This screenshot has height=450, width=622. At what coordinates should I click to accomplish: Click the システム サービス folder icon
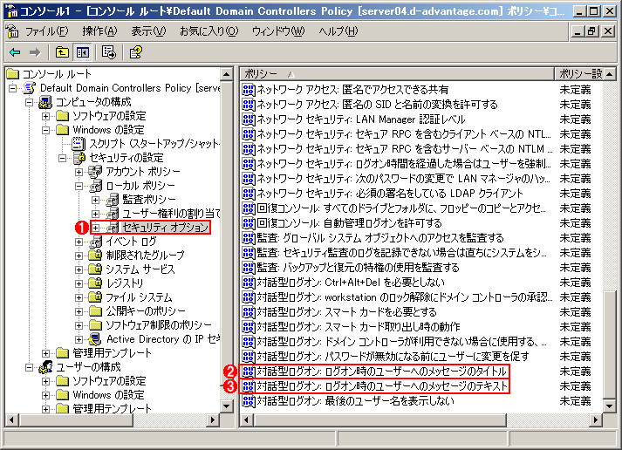95,269
